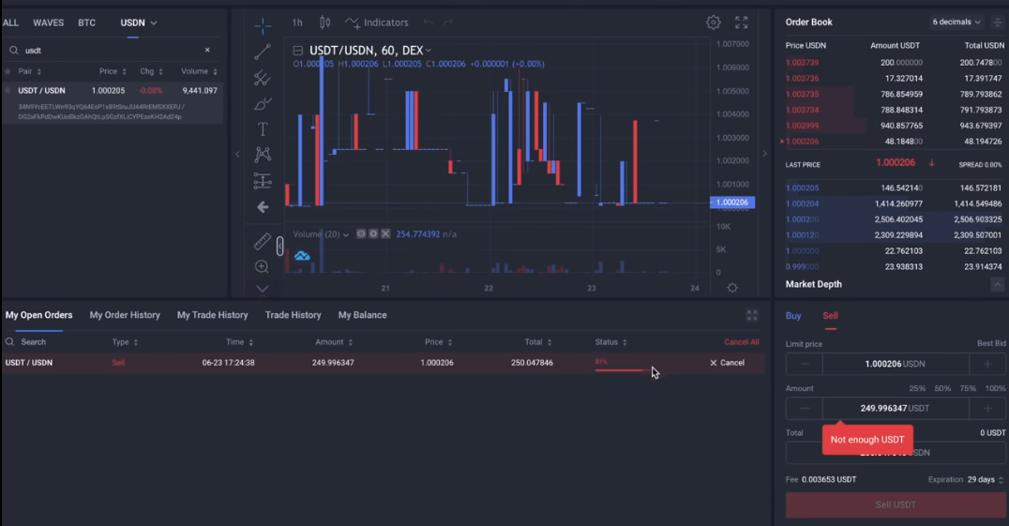The height and width of the screenshot is (526, 1009).
Task: Click the Sell USDT button
Action: point(896,504)
